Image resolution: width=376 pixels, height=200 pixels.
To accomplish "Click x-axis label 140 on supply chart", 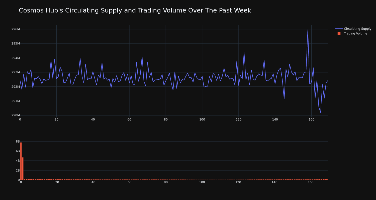I will [275, 119].
